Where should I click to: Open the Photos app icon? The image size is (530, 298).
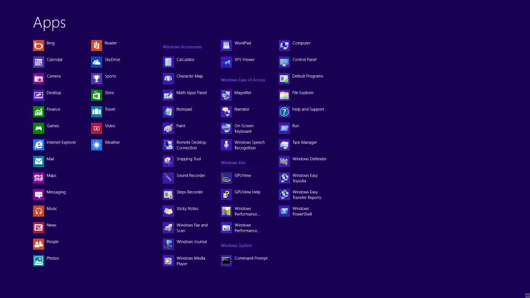pos(39,260)
